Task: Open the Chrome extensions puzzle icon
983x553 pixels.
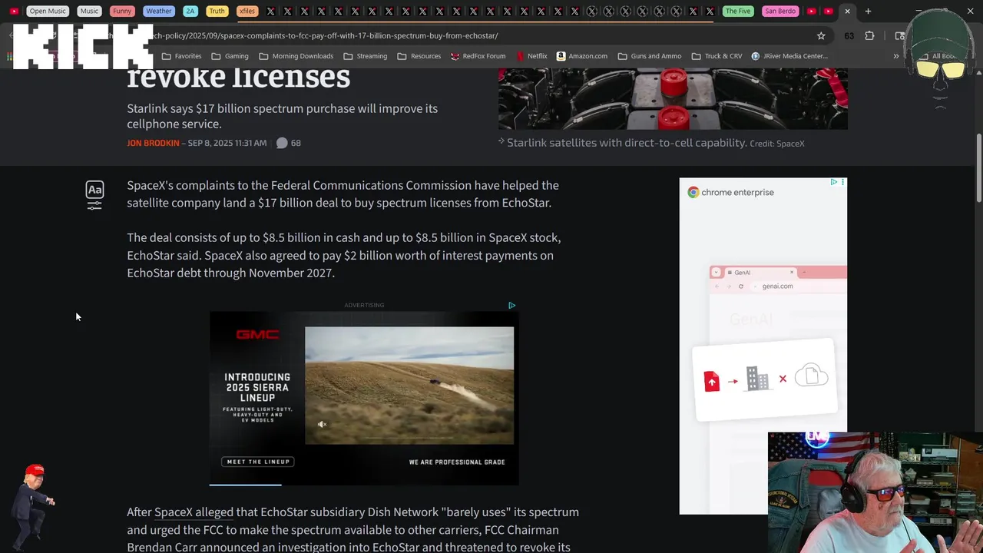Action: click(869, 36)
